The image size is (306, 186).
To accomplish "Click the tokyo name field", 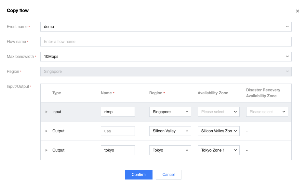I will [x=118, y=150].
